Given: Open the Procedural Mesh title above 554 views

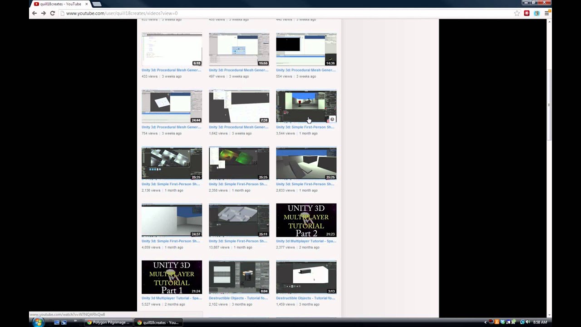Looking at the screenshot, I should click(305, 70).
